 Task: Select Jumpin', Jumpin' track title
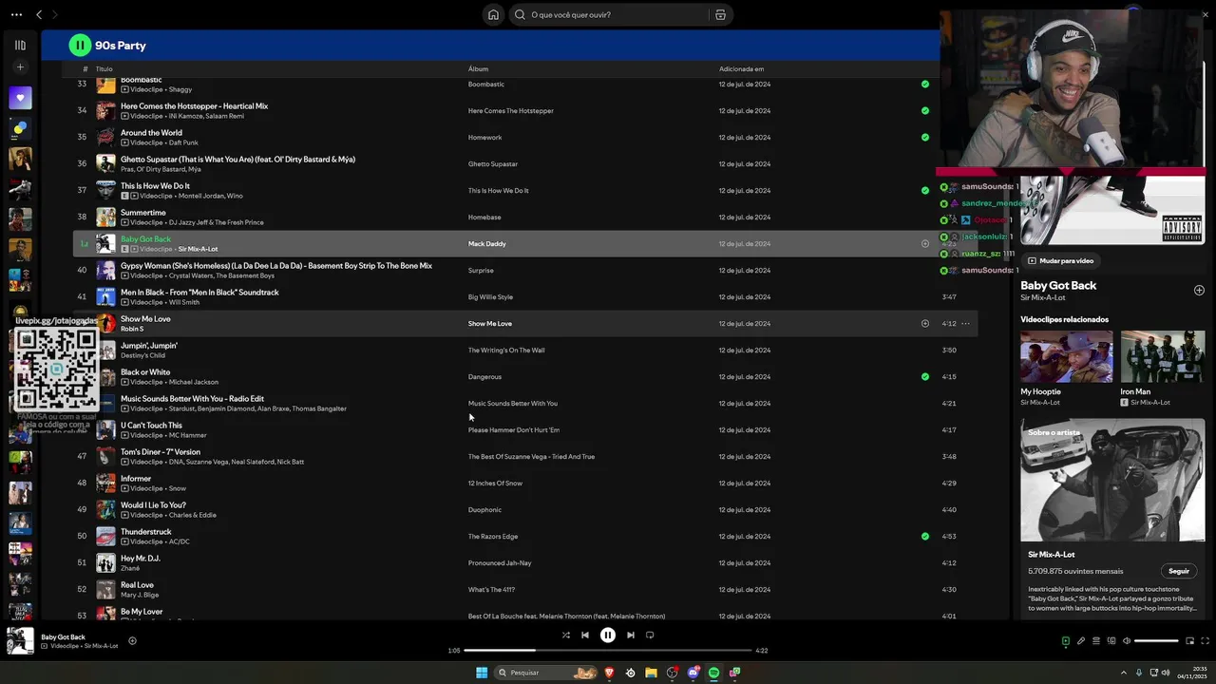pyautogui.click(x=149, y=346)
